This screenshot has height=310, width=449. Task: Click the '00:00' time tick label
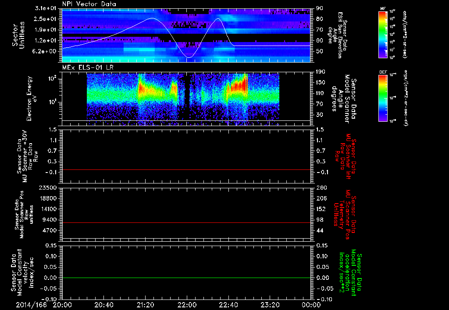[311, 305]
